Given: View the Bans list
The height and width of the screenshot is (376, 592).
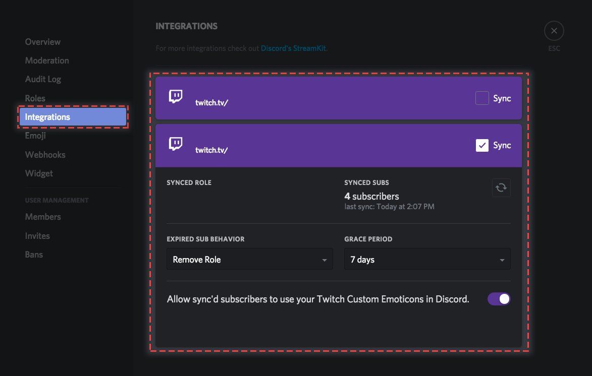Looking at the screenshot, I should tap(34, 255).
